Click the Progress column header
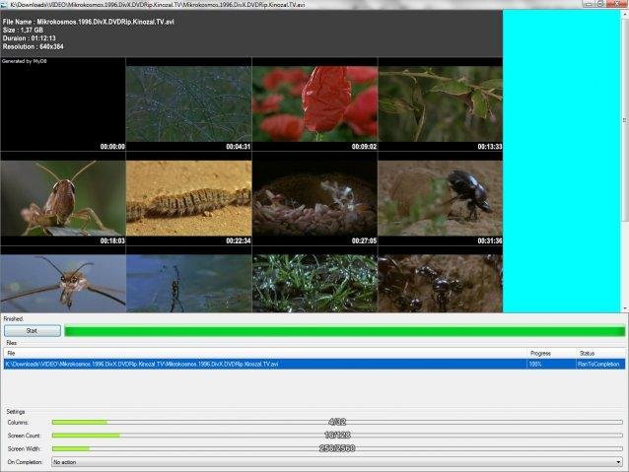This screenshot has width=629, height=472. coord(551,354)
